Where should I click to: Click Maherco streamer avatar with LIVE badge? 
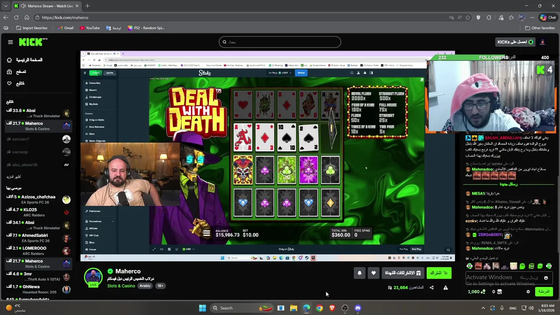pos(93,277)
